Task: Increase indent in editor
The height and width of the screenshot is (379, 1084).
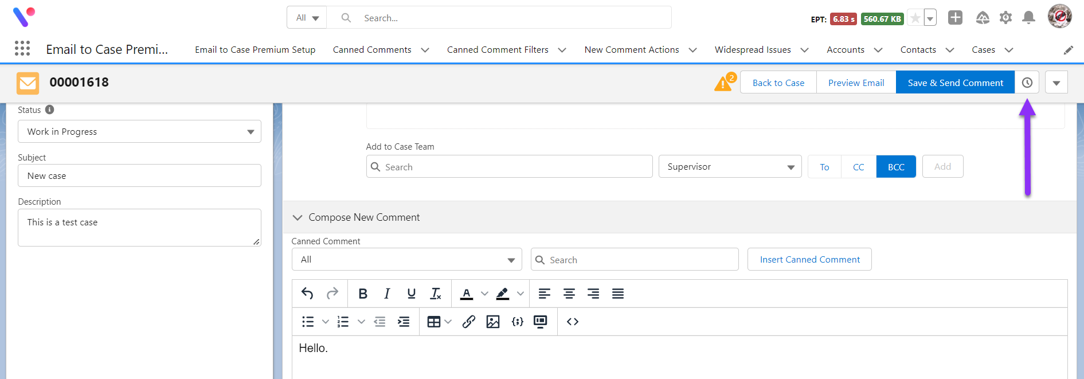Action: [x=404, y=322]
